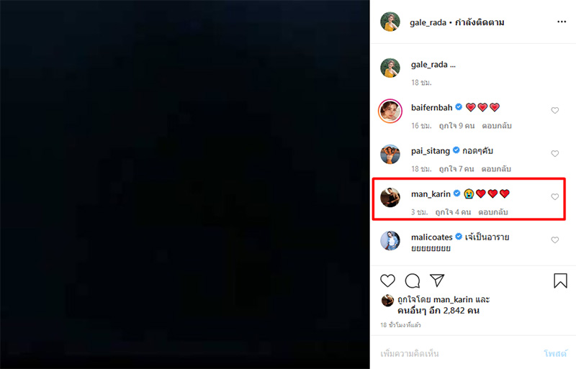
Task: Click the comment speech bubble icon
Action: [x=413, y=281]
